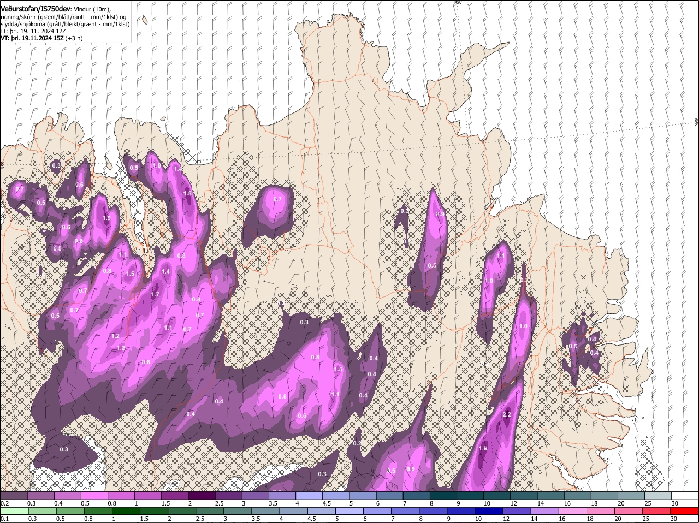Click the '0.1' label under the lower legend
Screen dimensions: 699x523
pos(4,519)
